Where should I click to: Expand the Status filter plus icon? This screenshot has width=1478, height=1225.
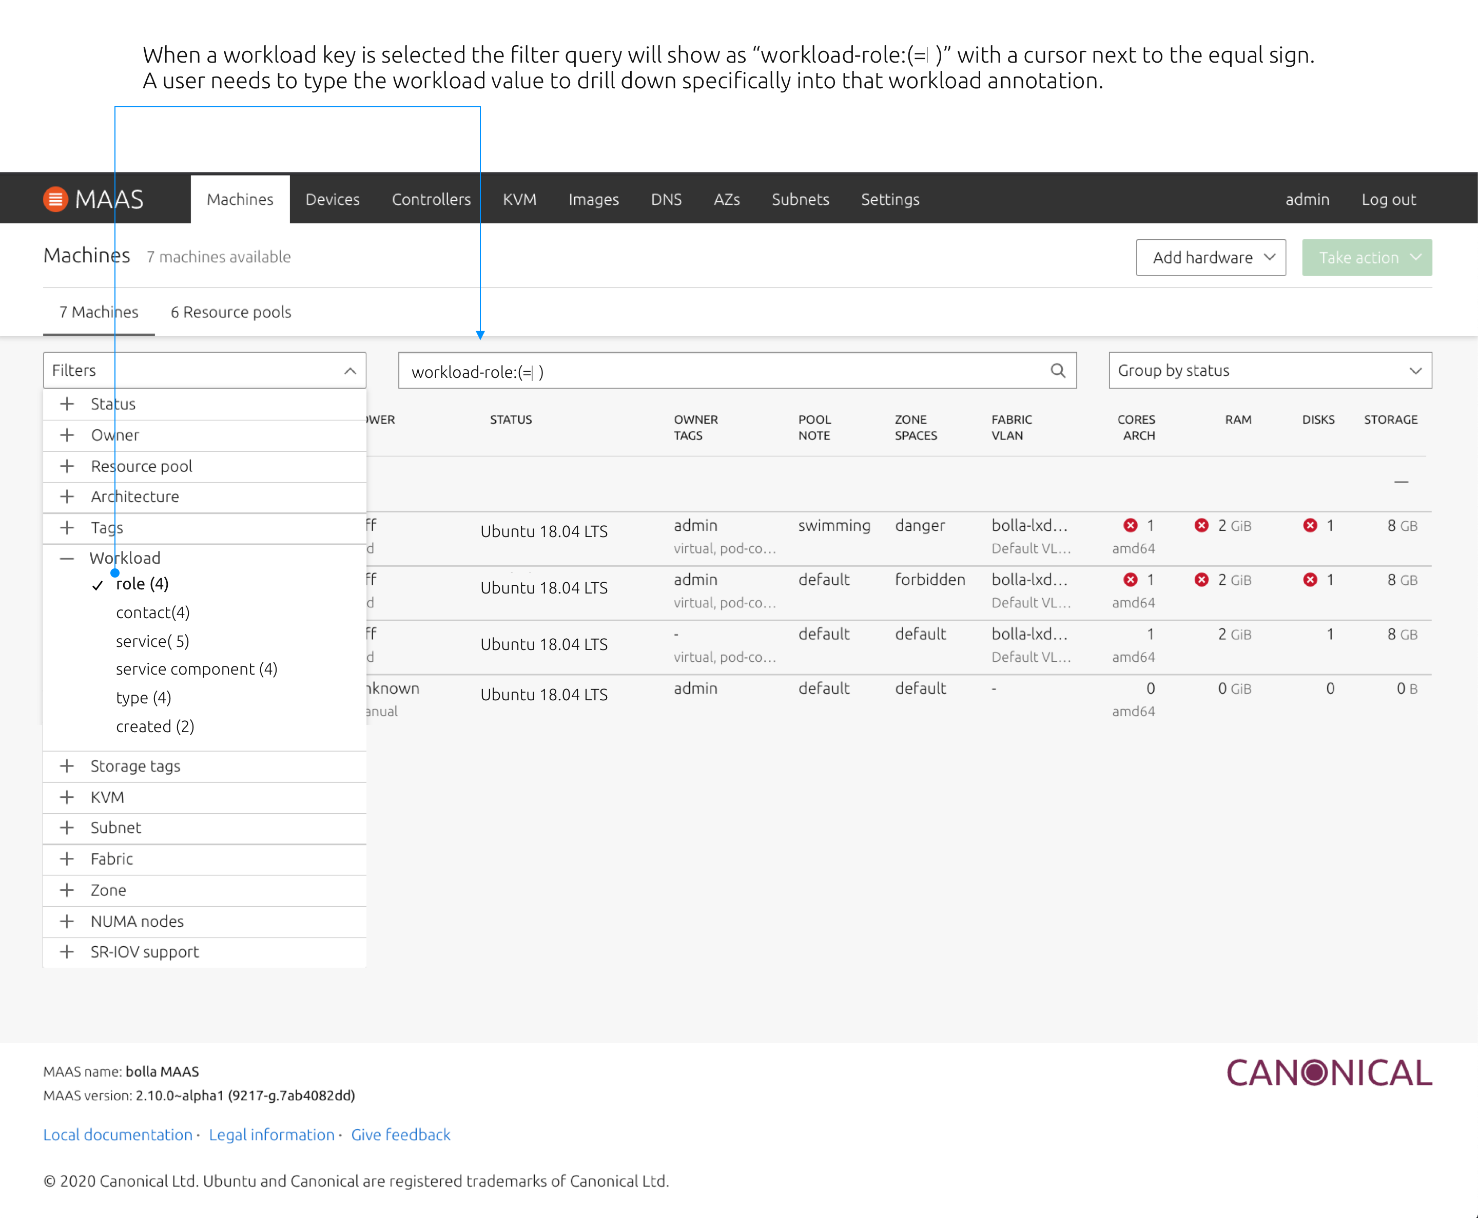67,404
